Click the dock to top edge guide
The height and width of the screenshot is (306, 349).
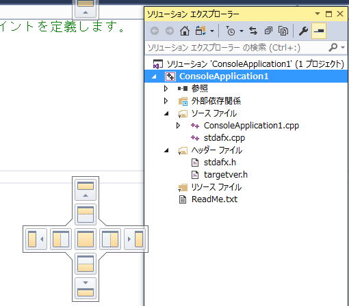point(86,190)
